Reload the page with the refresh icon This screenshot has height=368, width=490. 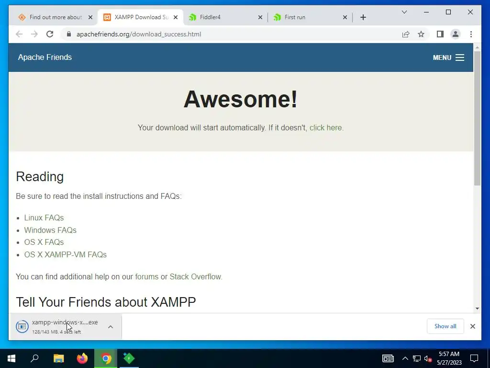50,34
